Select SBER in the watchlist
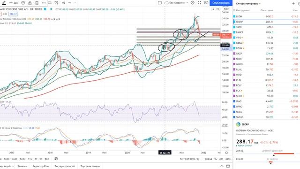Viewport: 300px width, 169px height. (x=266, y=59)
